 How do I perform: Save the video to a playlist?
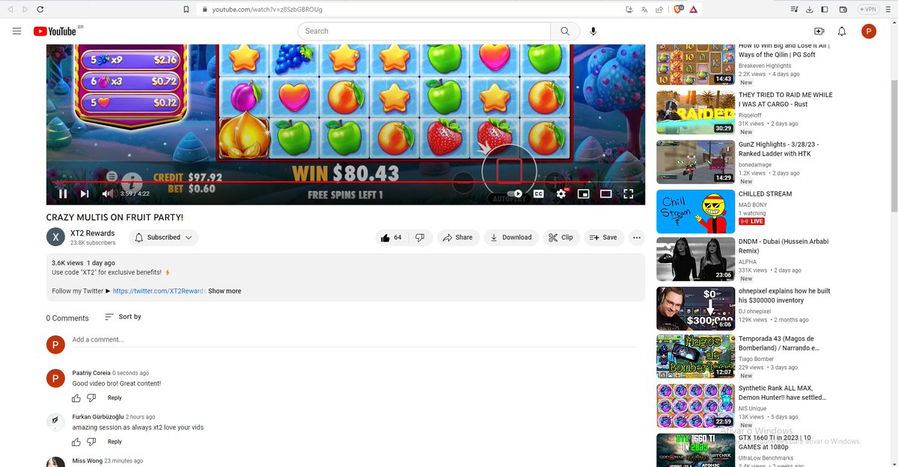[604, 238]
